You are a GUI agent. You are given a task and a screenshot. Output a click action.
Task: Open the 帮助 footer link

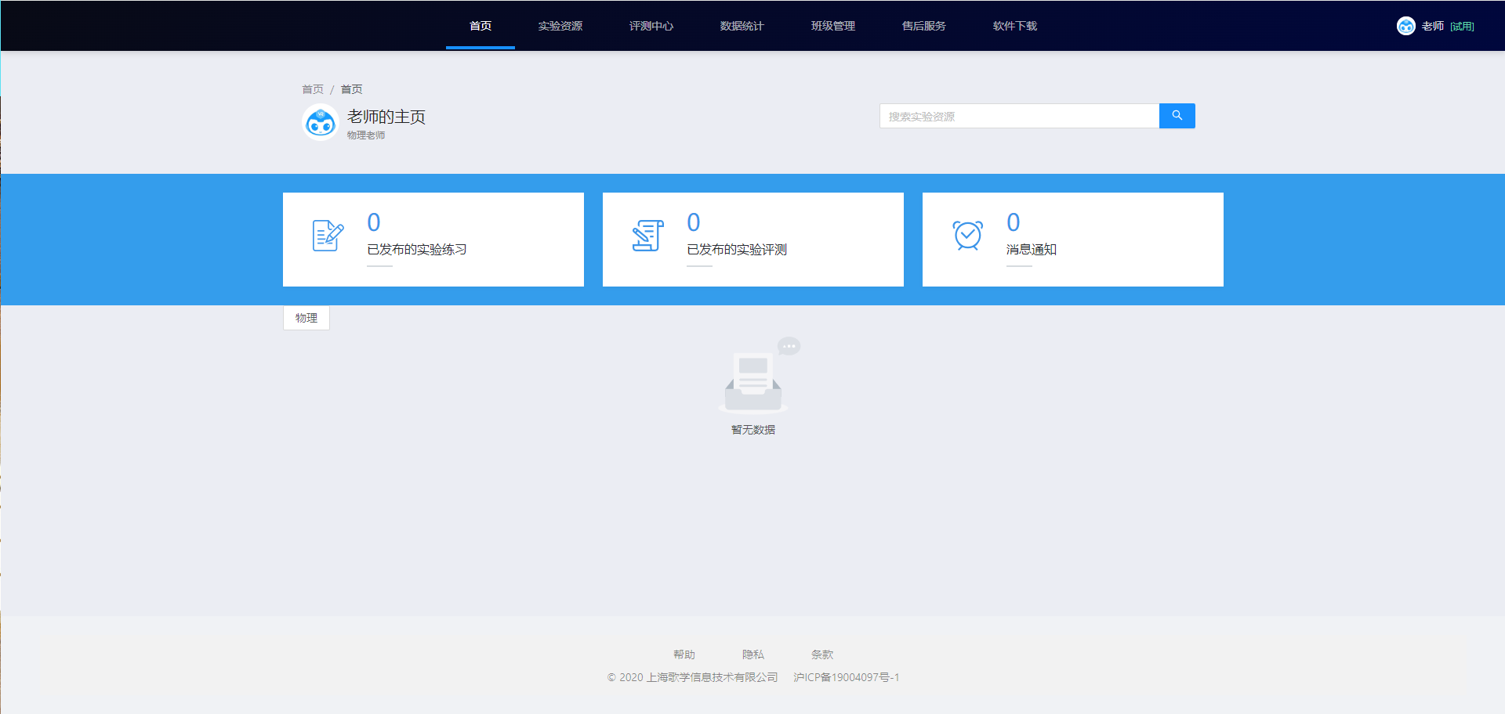tap(684, 654)
